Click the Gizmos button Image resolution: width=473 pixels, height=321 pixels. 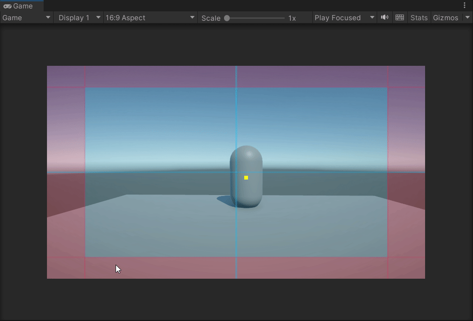tap(445, 17)
